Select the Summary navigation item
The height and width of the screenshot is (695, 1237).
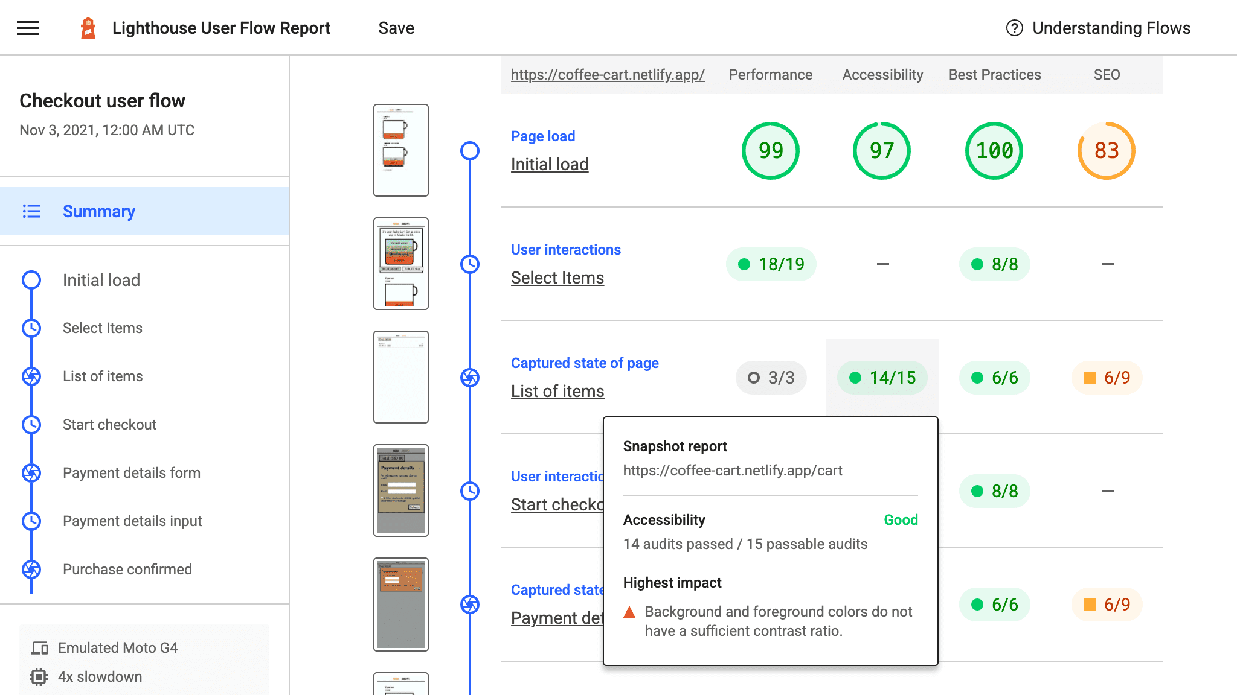pos(100,211)
